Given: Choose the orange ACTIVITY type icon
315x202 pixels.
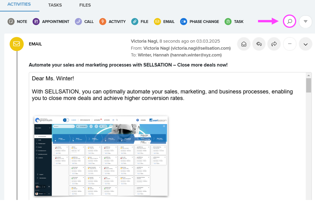Looking at the screenshot, I should coord(102,21).
